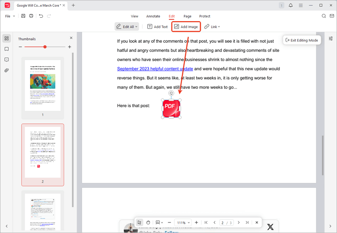This screenshot has width=337, height=233.
Task: Undo the last action
Action: point(41,16)
